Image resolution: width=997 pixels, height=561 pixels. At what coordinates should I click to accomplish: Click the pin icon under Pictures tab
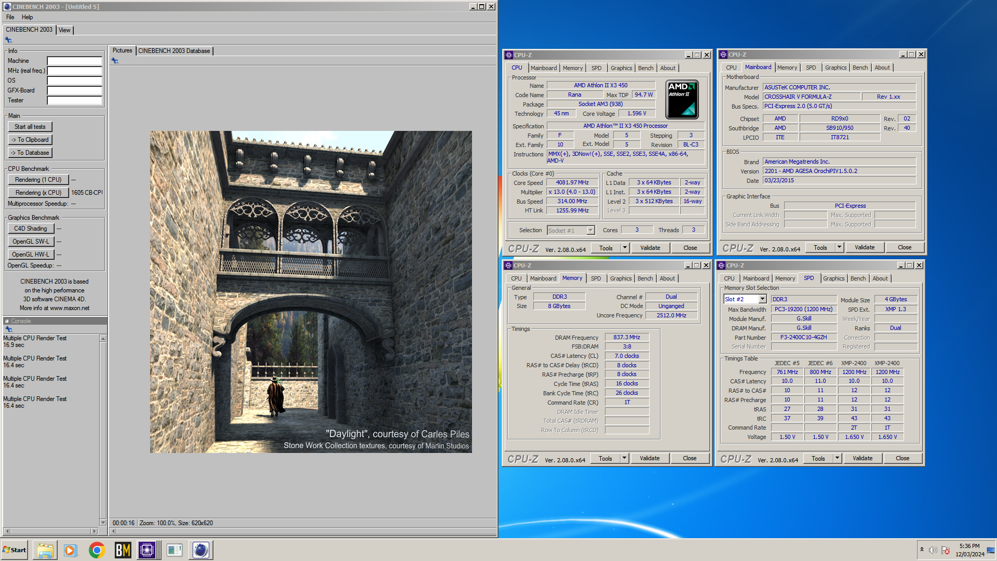tap(115, 61)
